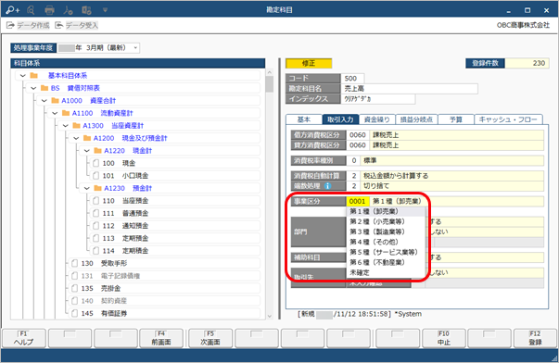Choose 第4種(その他) from the list
559x363 pixels.
click(x=386, y=242)
